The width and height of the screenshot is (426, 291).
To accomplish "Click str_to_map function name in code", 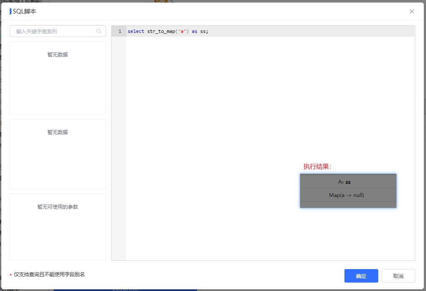I will [x=161, y=31].
